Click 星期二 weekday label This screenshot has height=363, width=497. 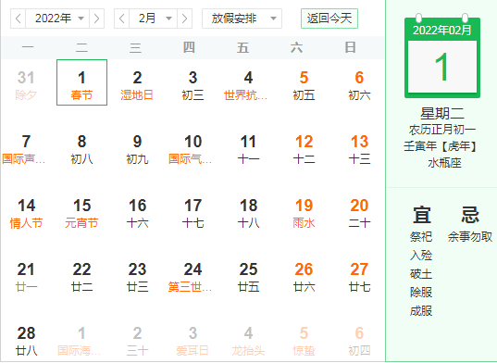point(442,113)
